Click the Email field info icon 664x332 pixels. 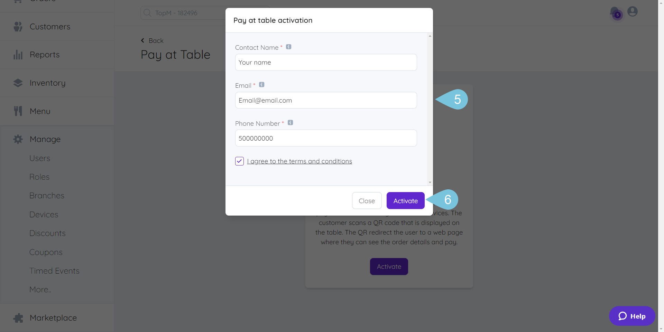(x=262, y=85)
